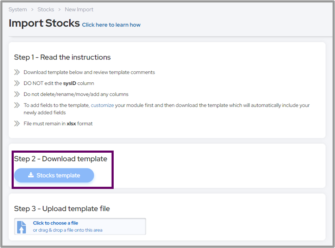This screenshot has height=248, width=335.
Task: Click the chevron bullet beside 'Download template below'
Action: point(17,72)
